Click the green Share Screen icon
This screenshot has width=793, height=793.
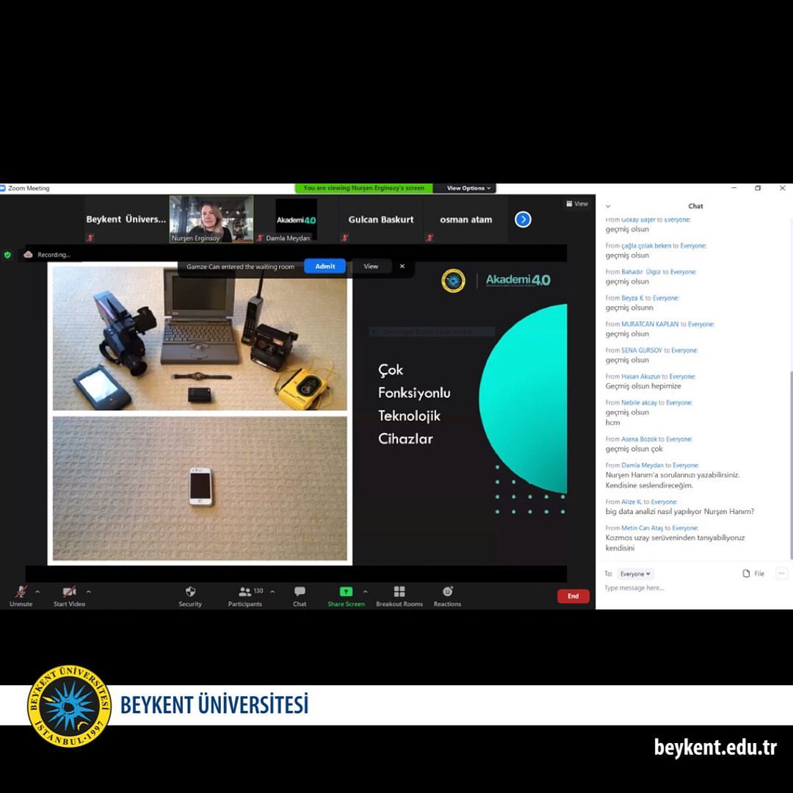(346, 591)
